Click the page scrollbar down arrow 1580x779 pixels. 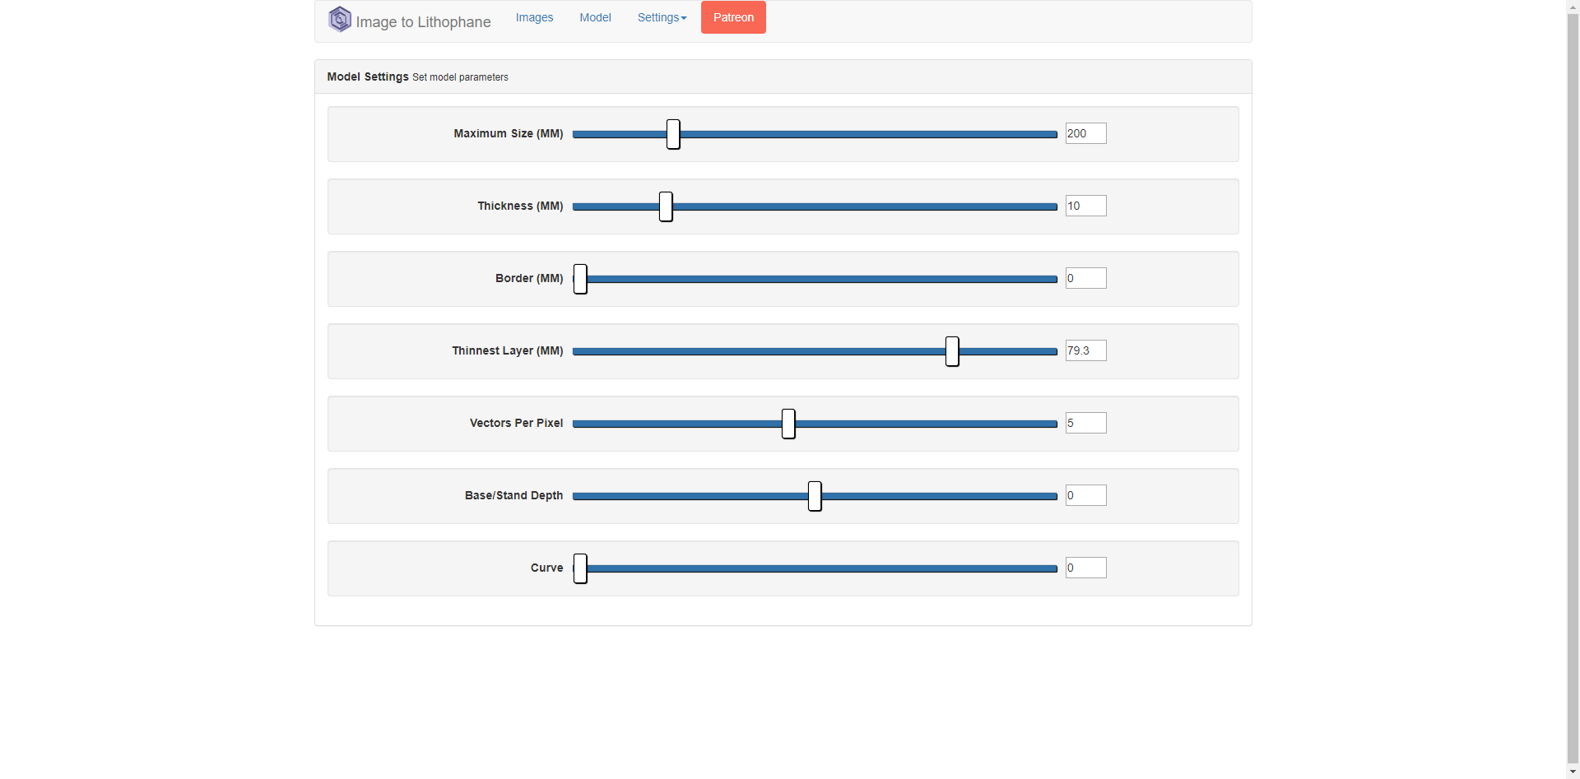click(1573, 772)
